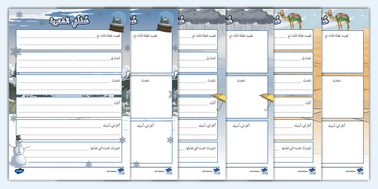
Task: Click the snowman on the leftmost worksheet
Action: [x=18, y=151]
